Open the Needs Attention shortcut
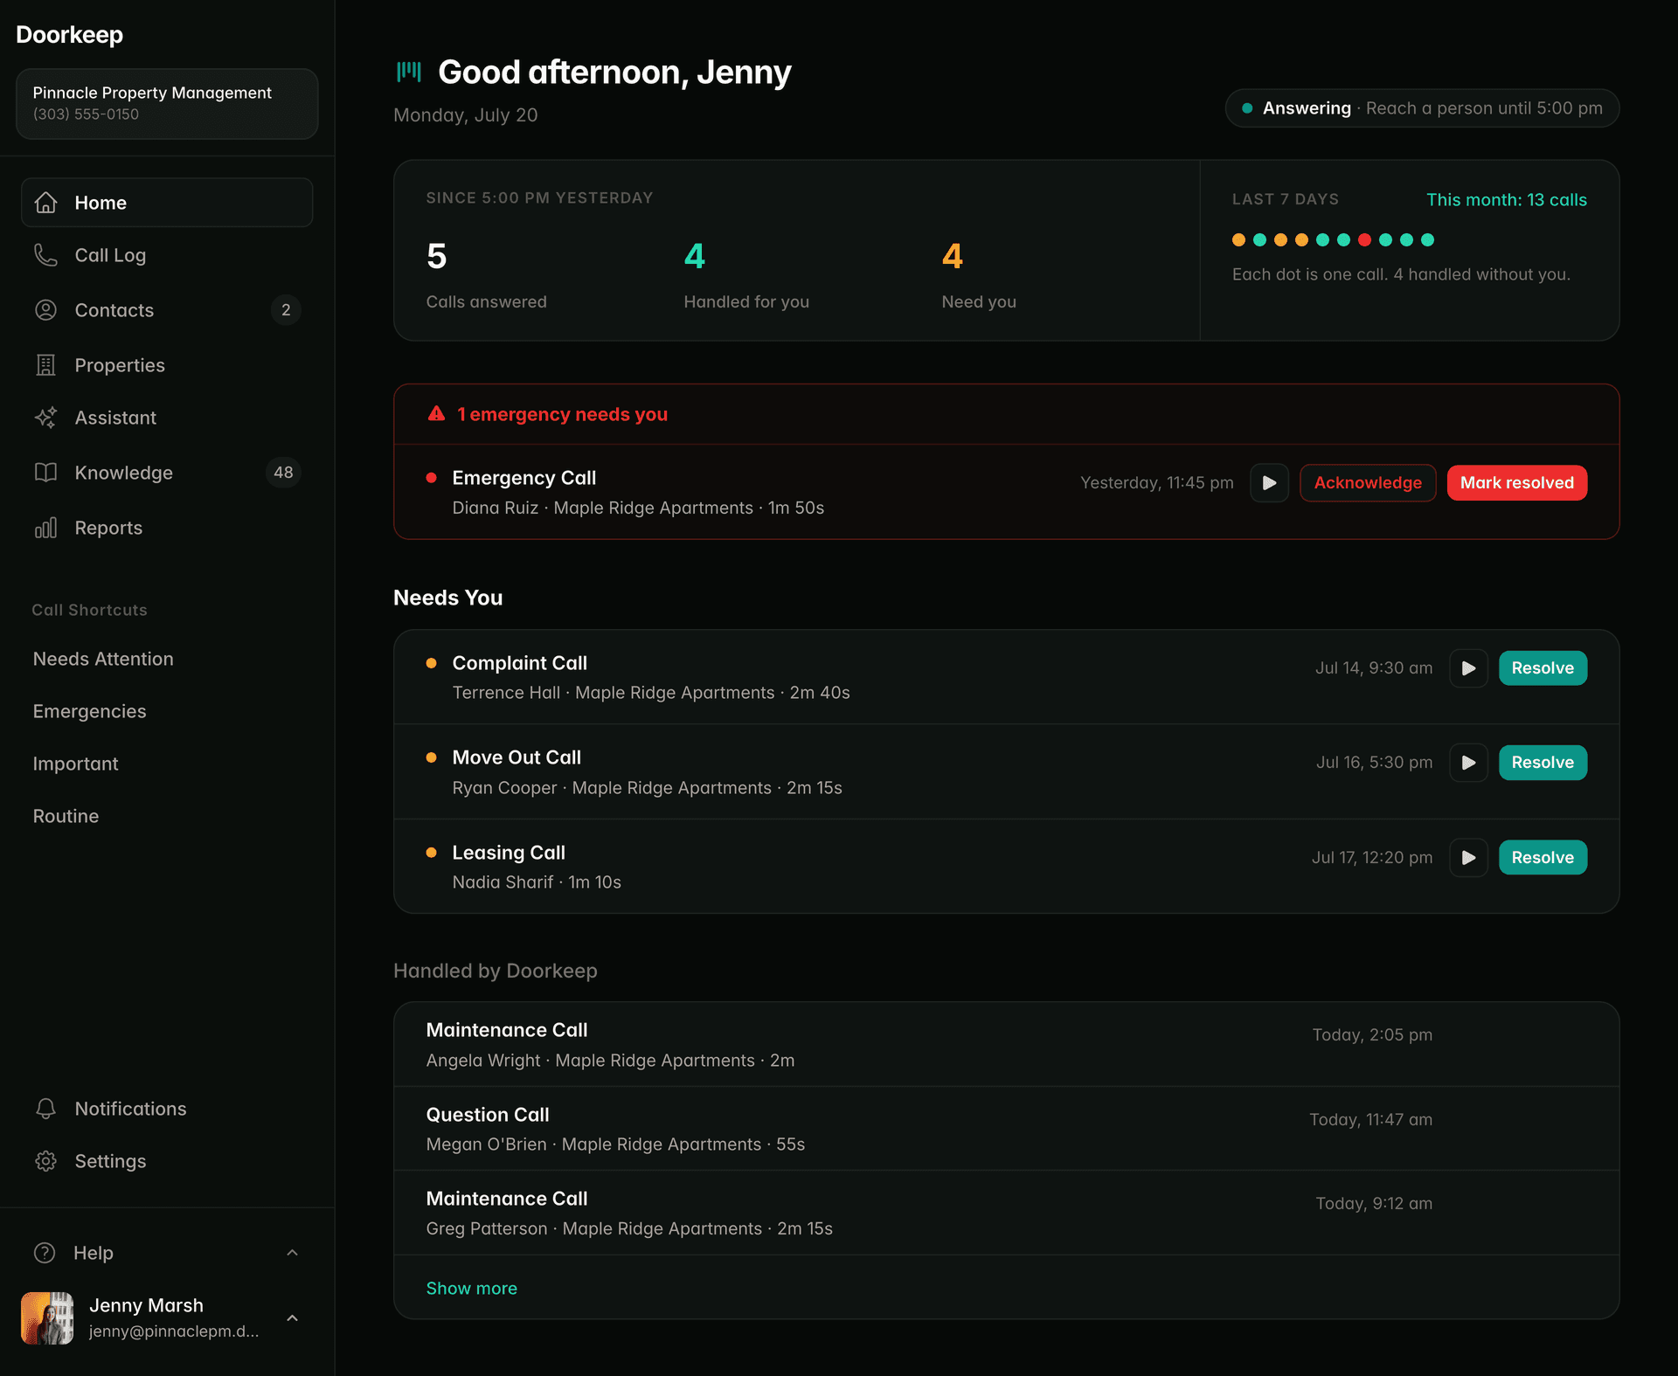 [x=103, y=659]
